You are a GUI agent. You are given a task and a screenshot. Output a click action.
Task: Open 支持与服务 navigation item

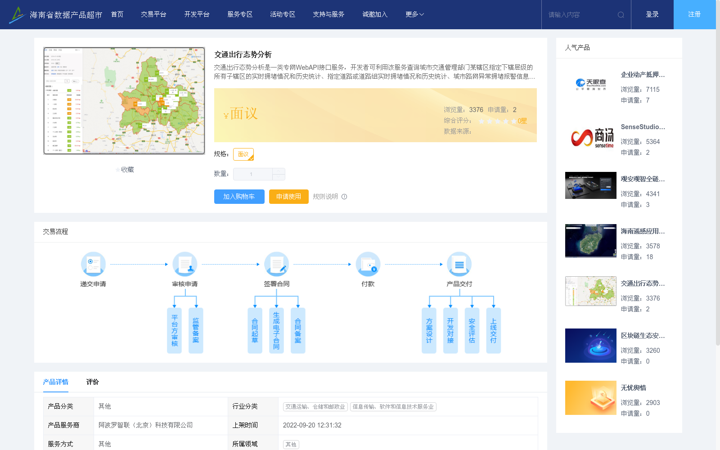click(x=328, y=14)
